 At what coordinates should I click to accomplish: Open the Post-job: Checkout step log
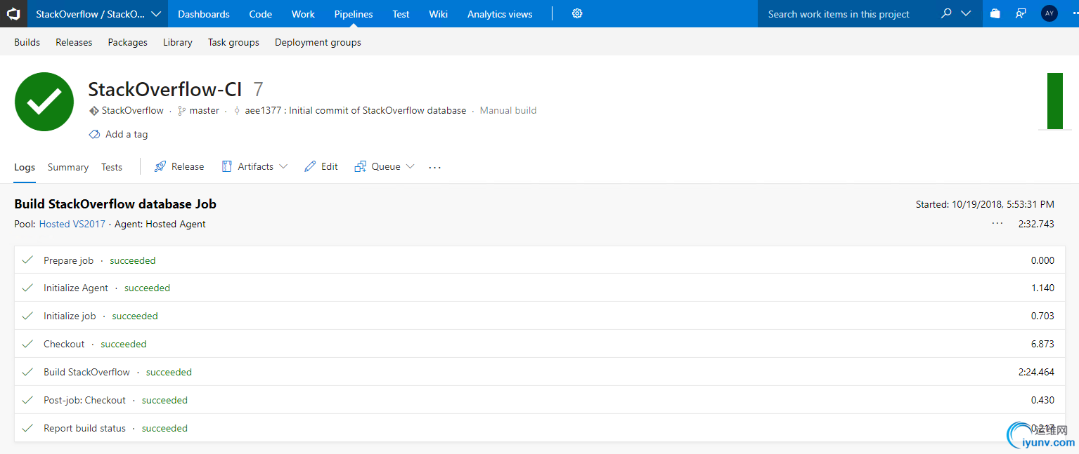[x=540, y=401]
